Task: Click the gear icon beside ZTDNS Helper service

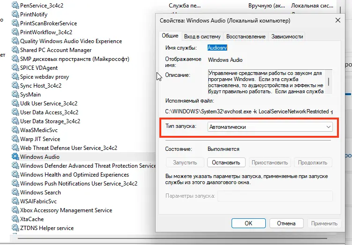Action: 15,228
